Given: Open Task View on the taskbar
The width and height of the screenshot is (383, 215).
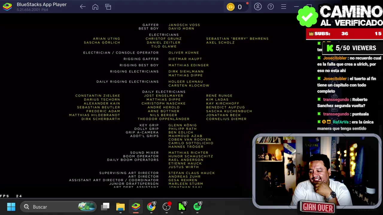Looking at the screenshot, I should coord(105,207).
